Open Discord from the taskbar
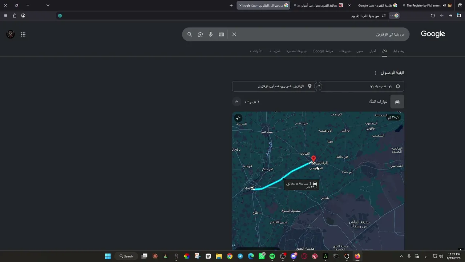 pos(294,256)
